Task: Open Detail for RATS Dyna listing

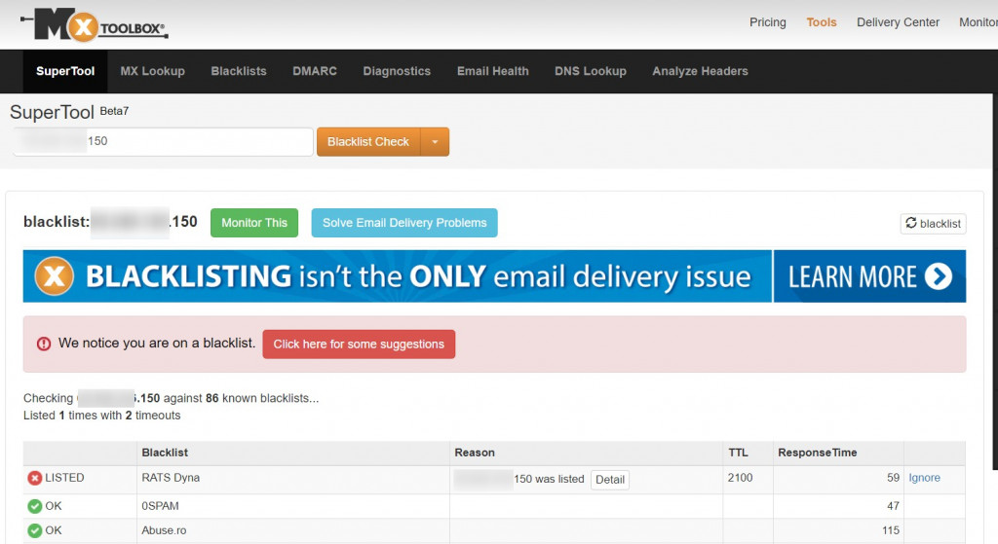Action: (x=610, y=480)
